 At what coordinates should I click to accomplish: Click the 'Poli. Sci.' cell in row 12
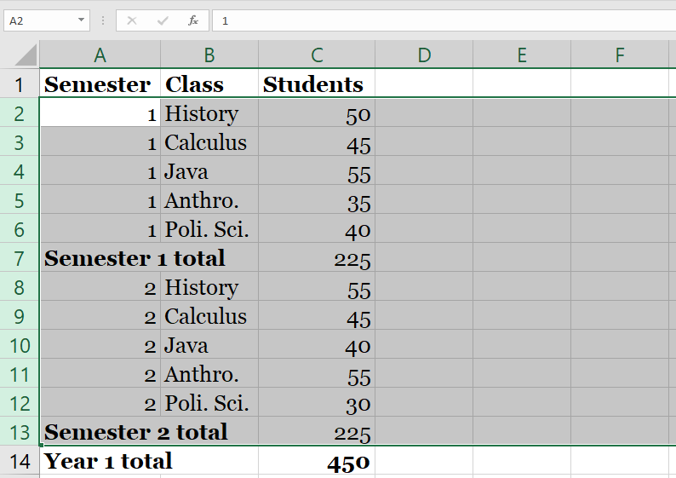point(209,403)
